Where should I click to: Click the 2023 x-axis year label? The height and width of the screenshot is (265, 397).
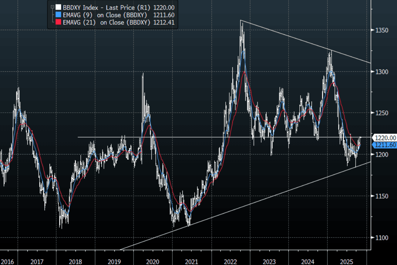coord(269,262)
